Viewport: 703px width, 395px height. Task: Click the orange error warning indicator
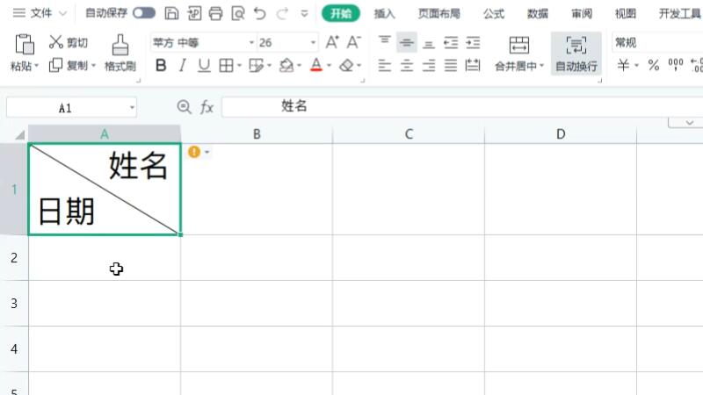tap(194, 152)
